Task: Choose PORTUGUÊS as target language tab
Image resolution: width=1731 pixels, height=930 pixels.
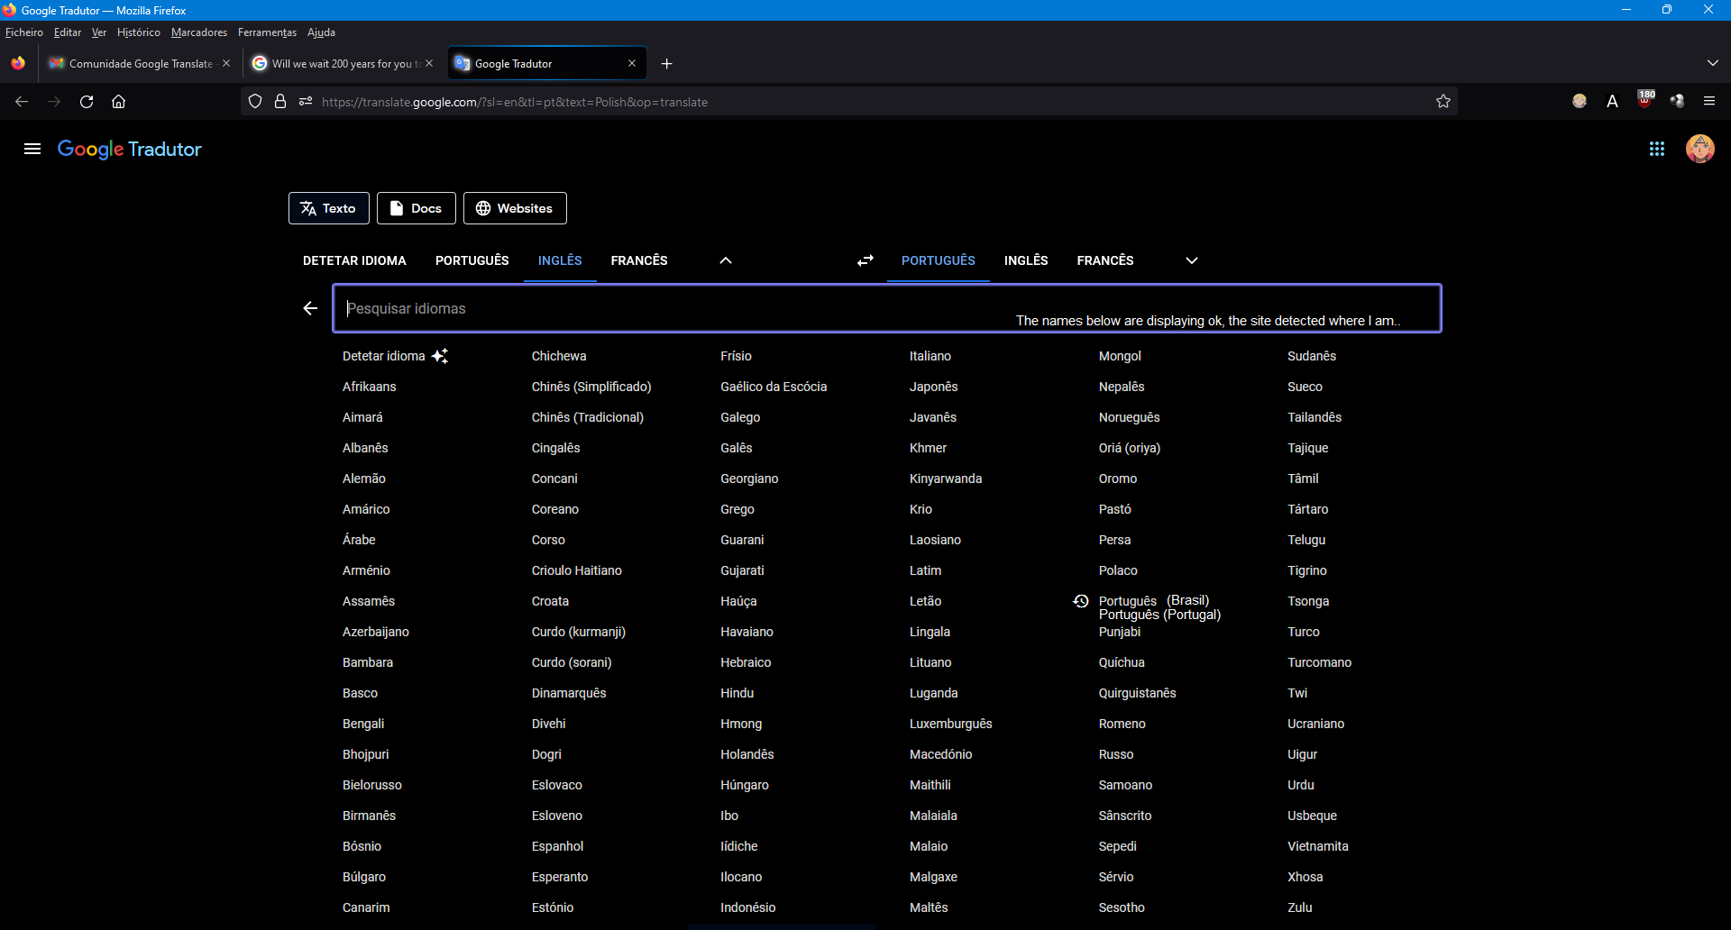Action: [x=939, y=260]
